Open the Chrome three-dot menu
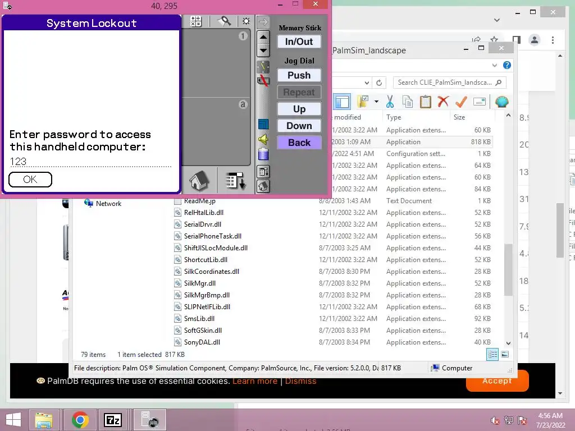 [553, 40]
